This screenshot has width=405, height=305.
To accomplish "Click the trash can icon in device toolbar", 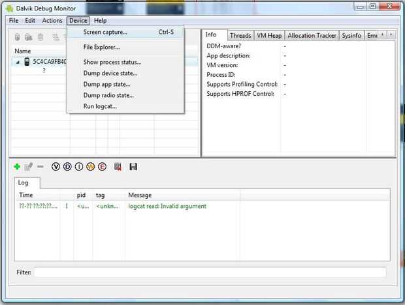I will coord(40,37).
